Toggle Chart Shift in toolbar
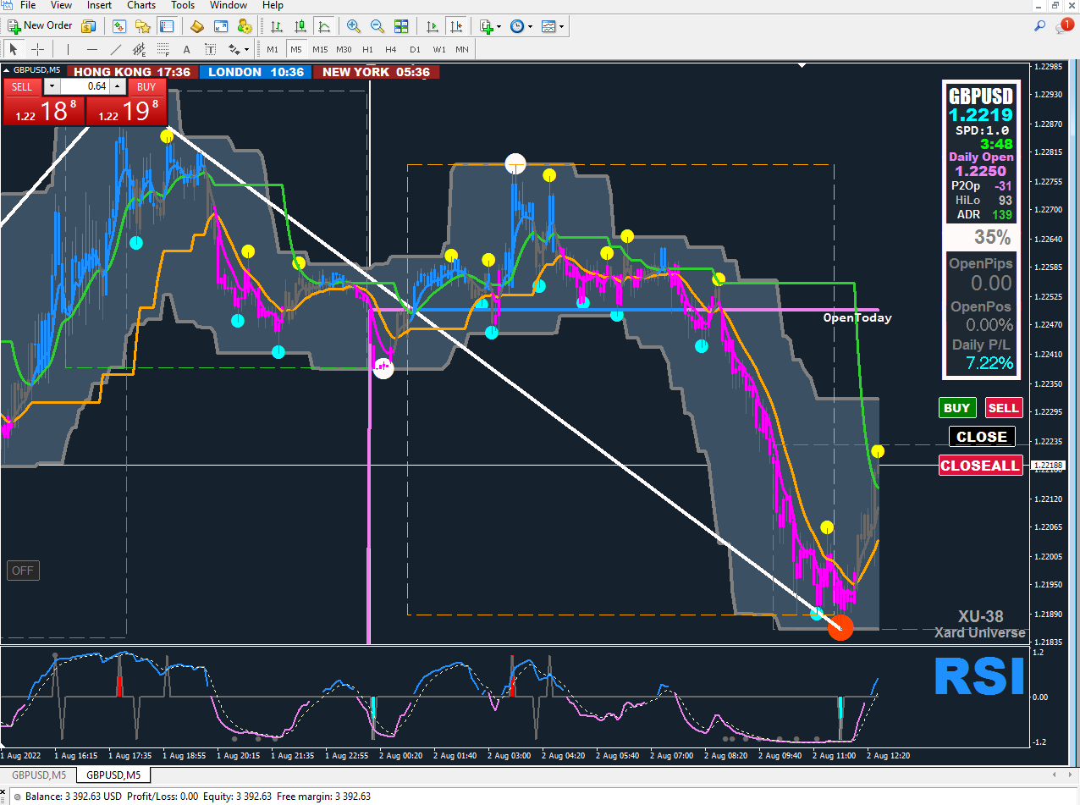 (x=456, y=26)
